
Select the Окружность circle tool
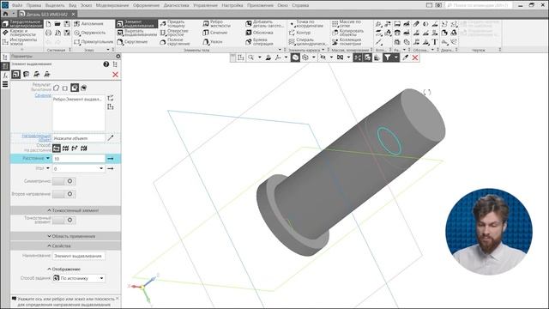89,33
